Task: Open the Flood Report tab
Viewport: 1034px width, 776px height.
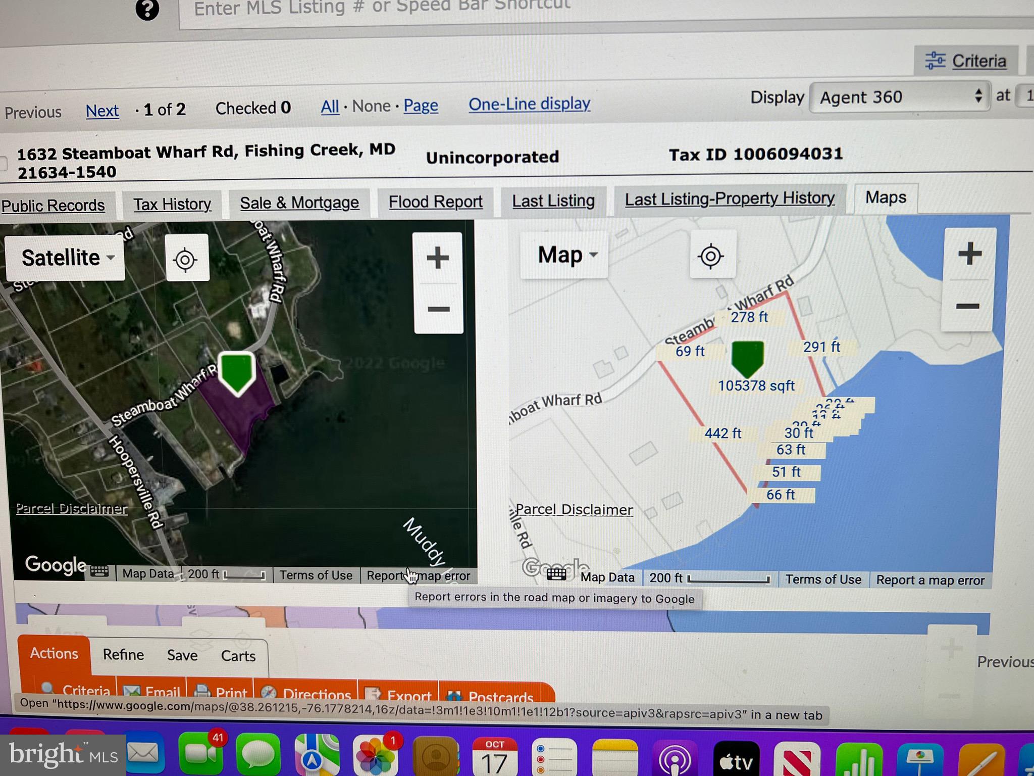Action: tap(435, 202)
